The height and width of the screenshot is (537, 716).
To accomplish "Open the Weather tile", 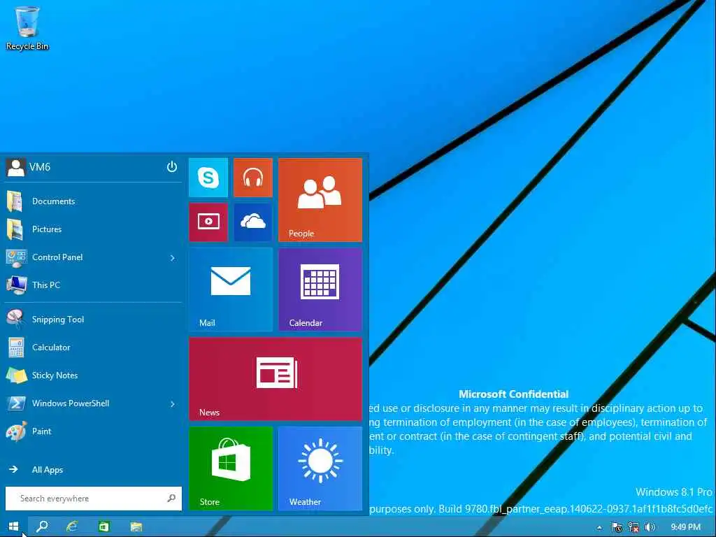I will pyautogui.click(x=320, y=468).
